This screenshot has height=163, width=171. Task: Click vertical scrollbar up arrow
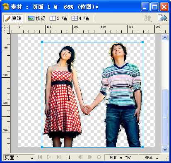(x=165, y=37)
